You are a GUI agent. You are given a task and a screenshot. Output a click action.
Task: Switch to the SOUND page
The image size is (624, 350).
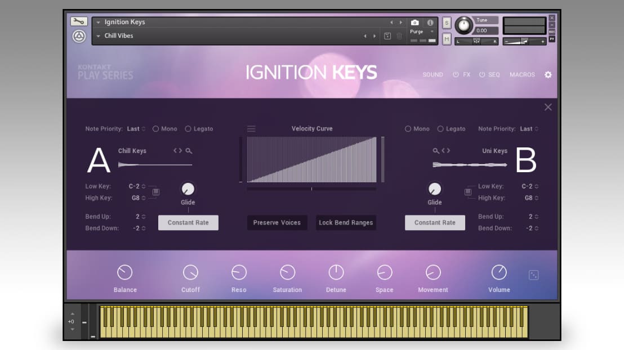[433, 74]
